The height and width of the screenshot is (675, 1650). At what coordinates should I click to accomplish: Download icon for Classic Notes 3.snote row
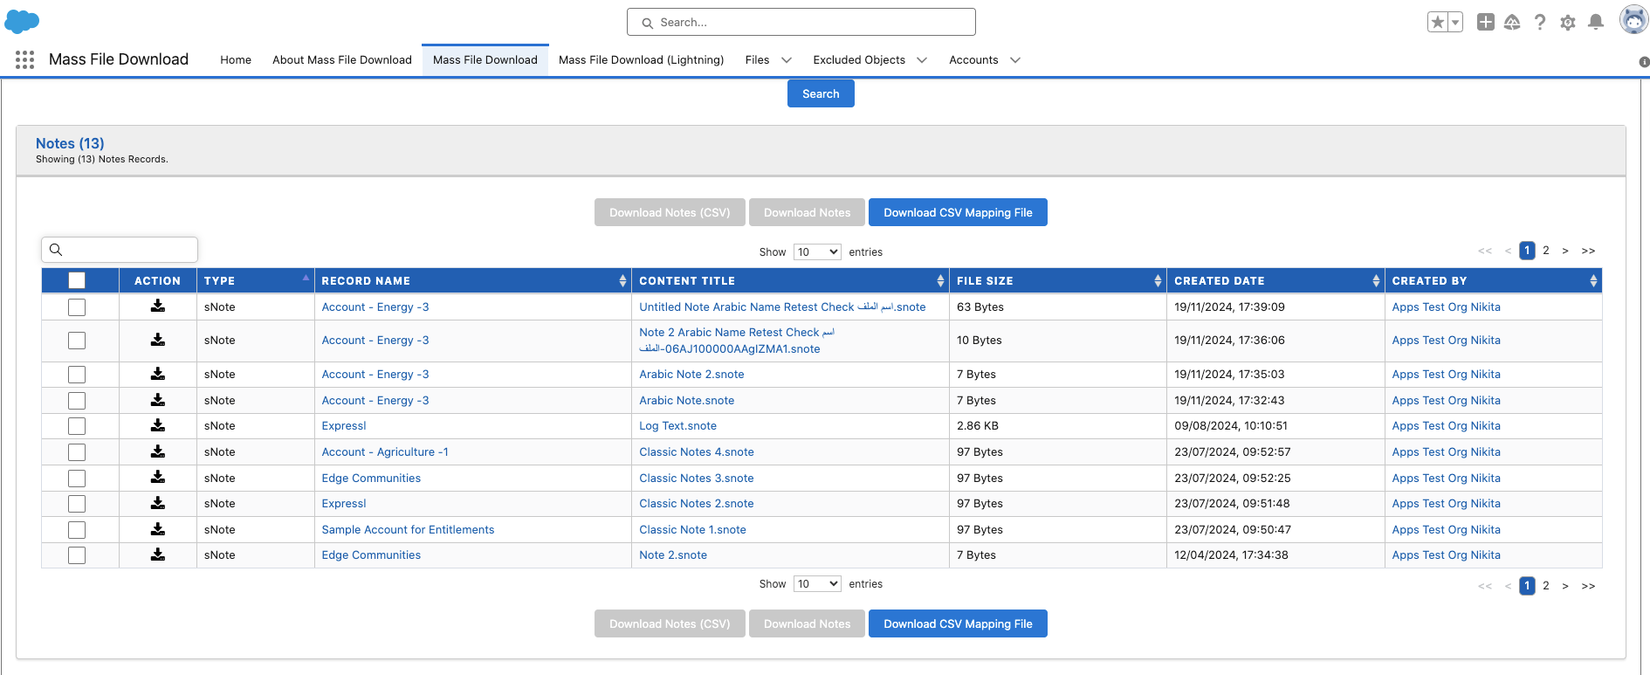tap(158, 477)
